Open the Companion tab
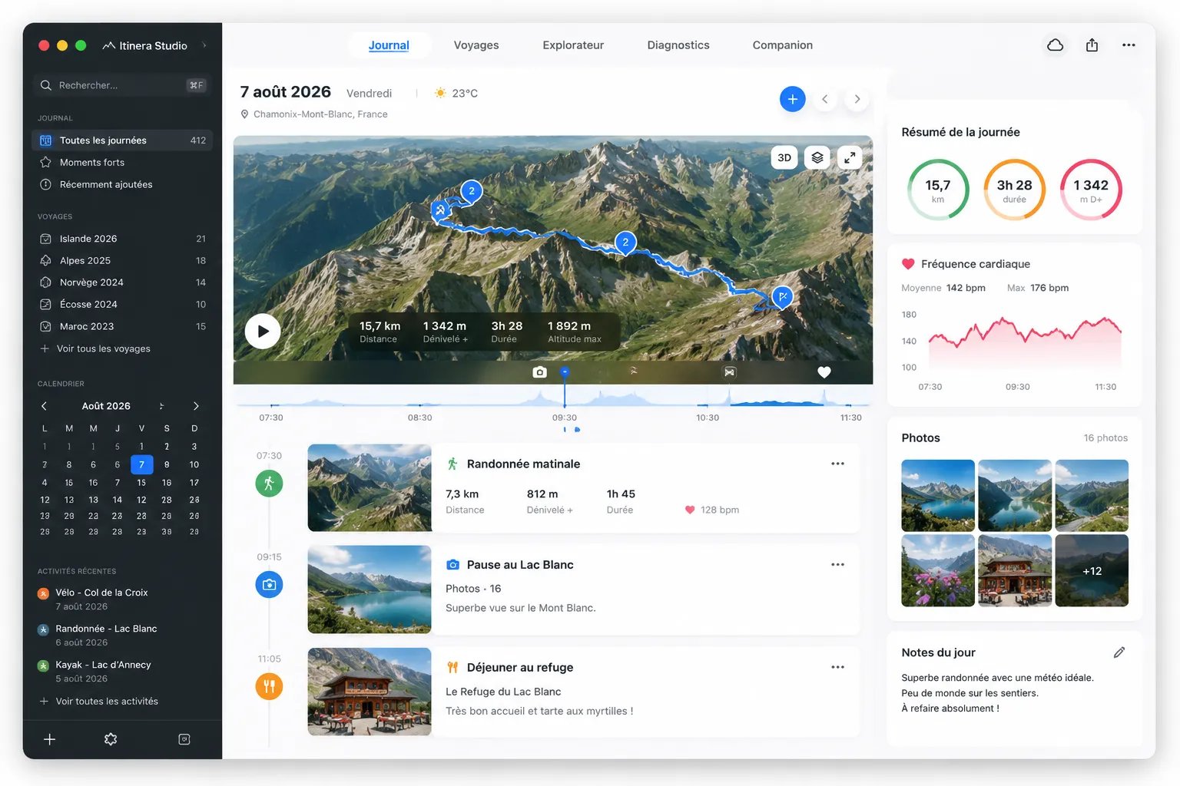Viewport: 1180px width, 786px height. [783, 45]
